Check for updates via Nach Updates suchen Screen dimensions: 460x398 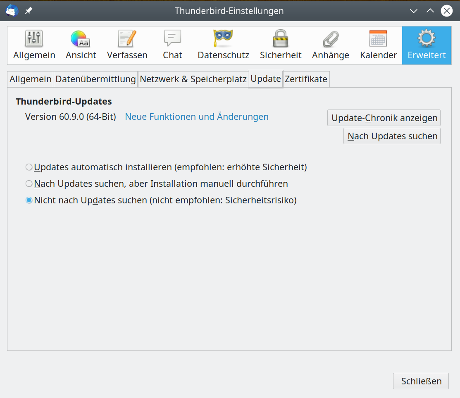391,136
